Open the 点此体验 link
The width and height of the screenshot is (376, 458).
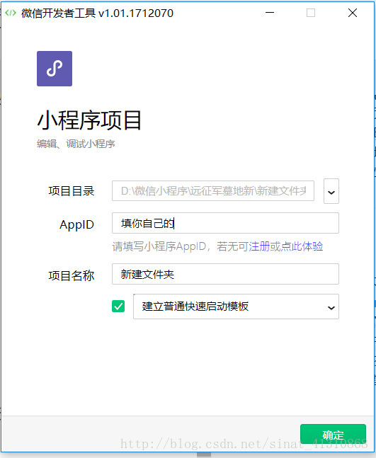point(302,246)
